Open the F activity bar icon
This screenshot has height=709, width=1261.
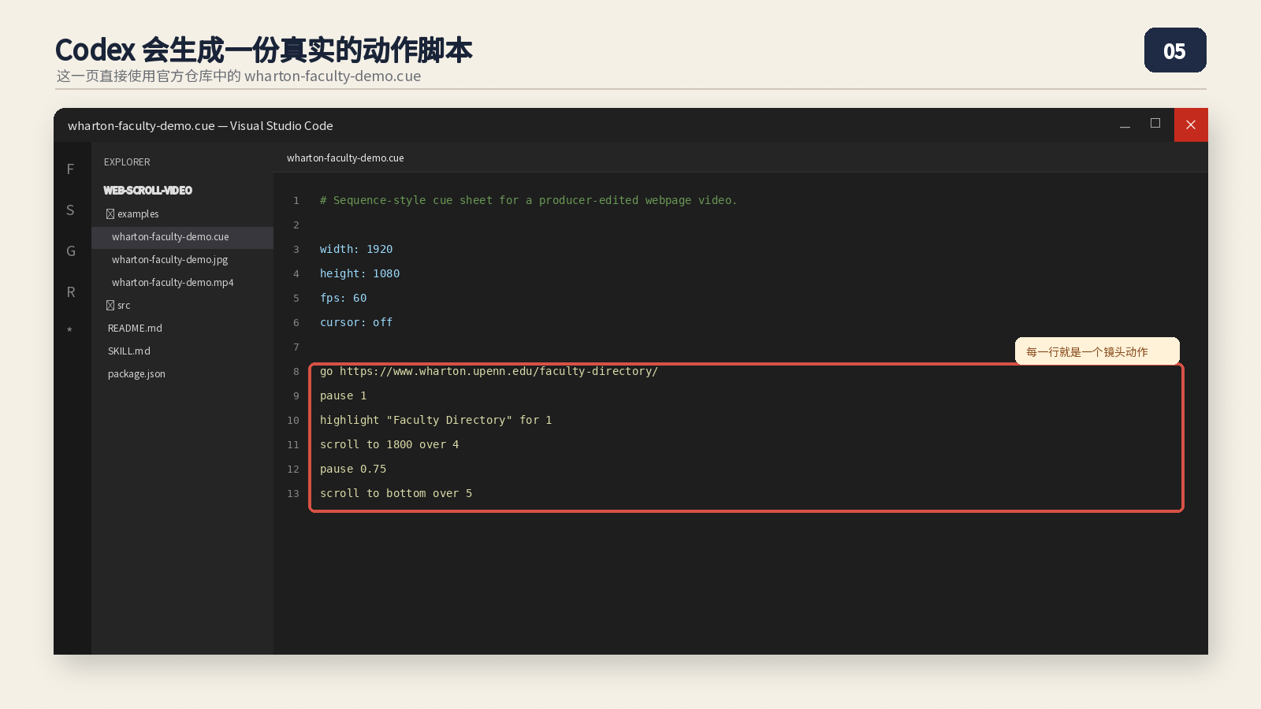(x=70, y=169)
